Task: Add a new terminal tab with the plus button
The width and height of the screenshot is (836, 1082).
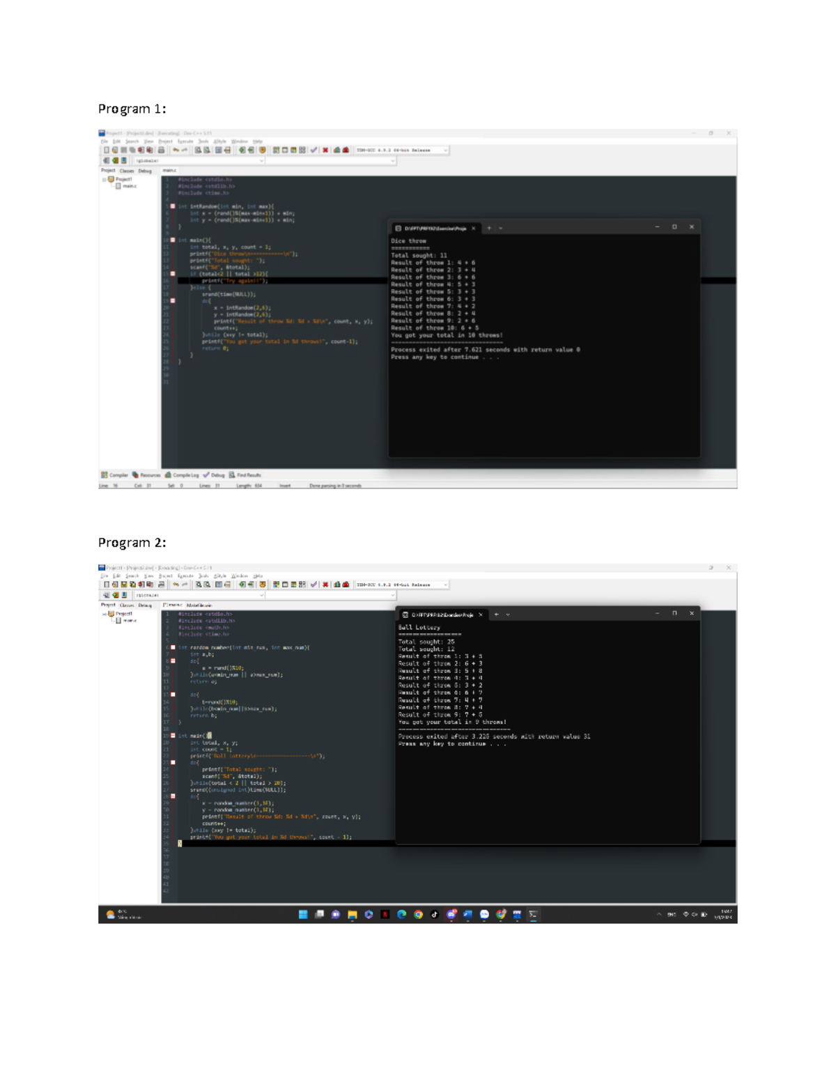Action: click(x=489, y=227)
